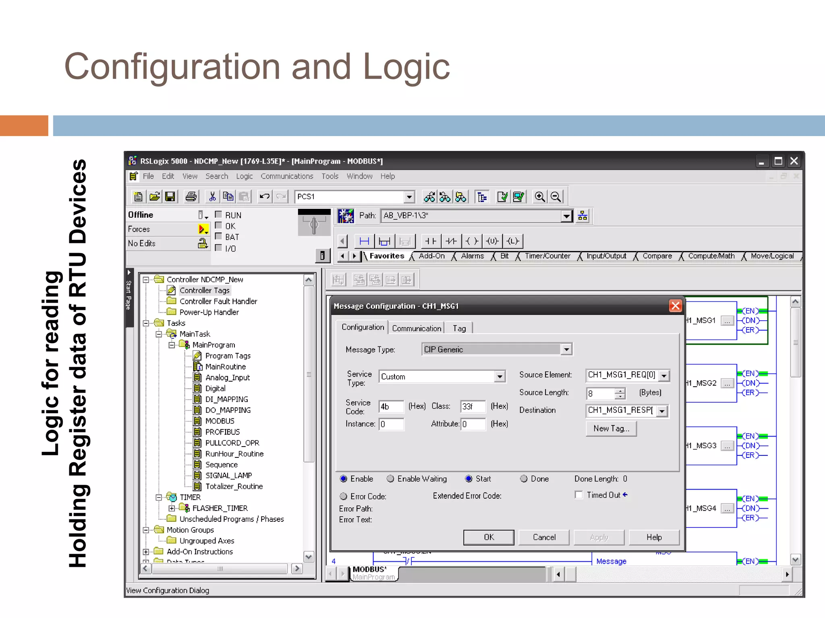Open the Destination tag dropdown
This screenshot has height=618, width=825.
[662, 411]
